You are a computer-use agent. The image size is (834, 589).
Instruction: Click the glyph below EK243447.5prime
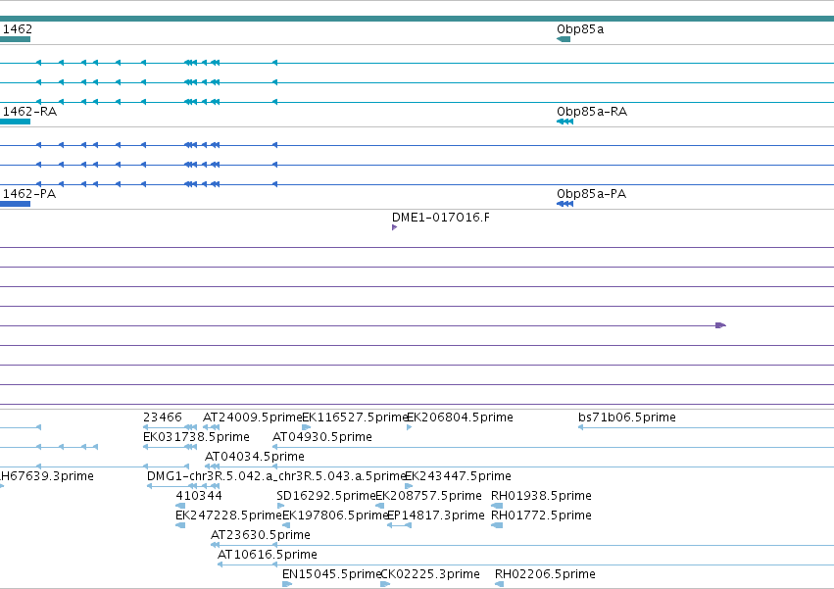tap(409, 486)
